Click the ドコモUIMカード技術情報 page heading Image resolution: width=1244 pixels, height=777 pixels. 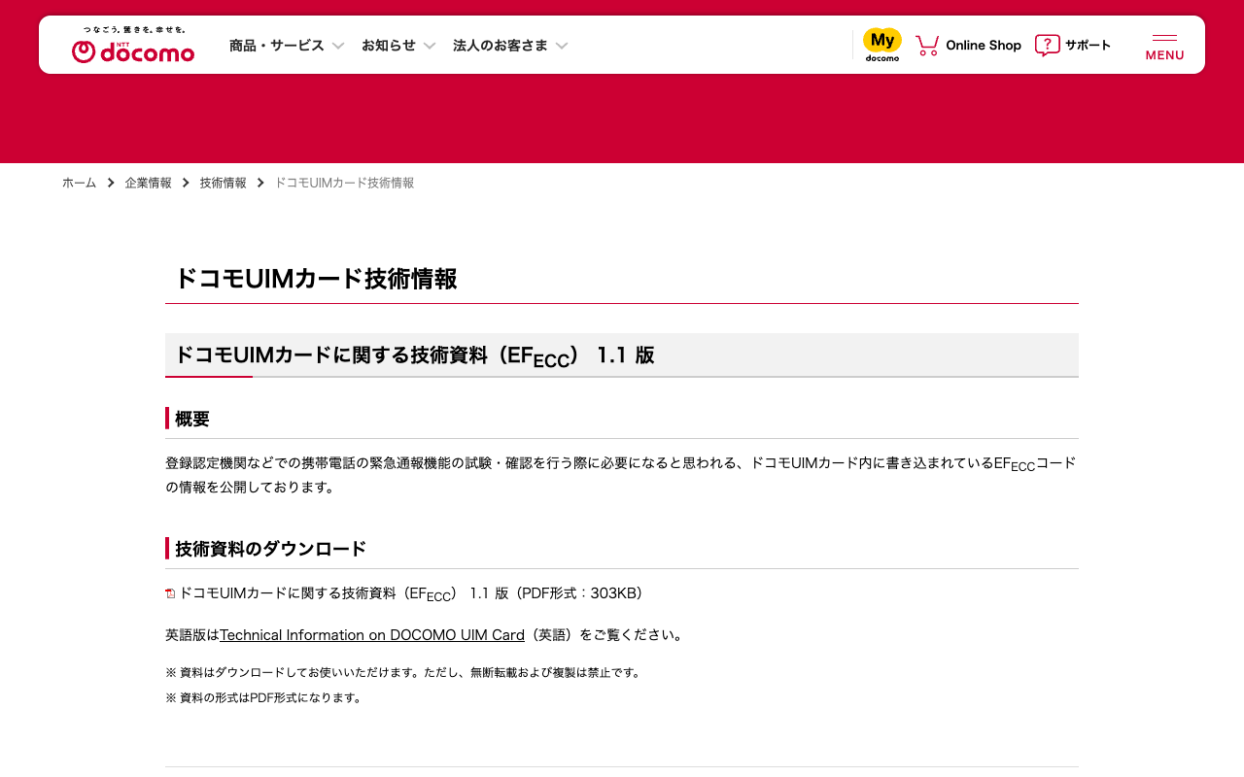(x=316, y=279)
